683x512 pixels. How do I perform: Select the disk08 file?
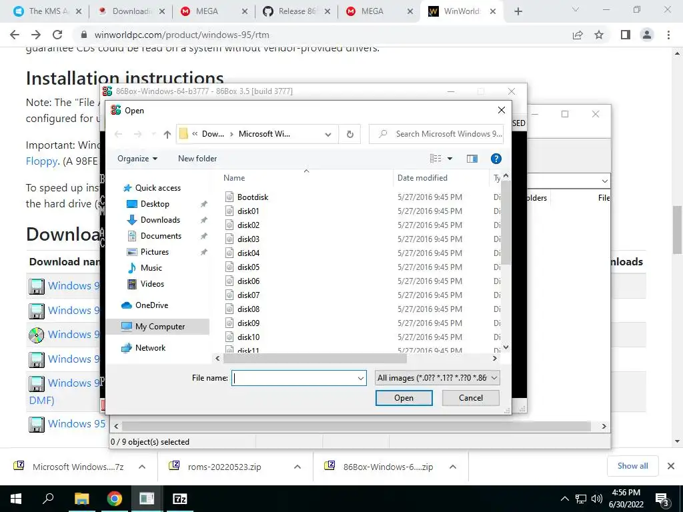(248, 309)
